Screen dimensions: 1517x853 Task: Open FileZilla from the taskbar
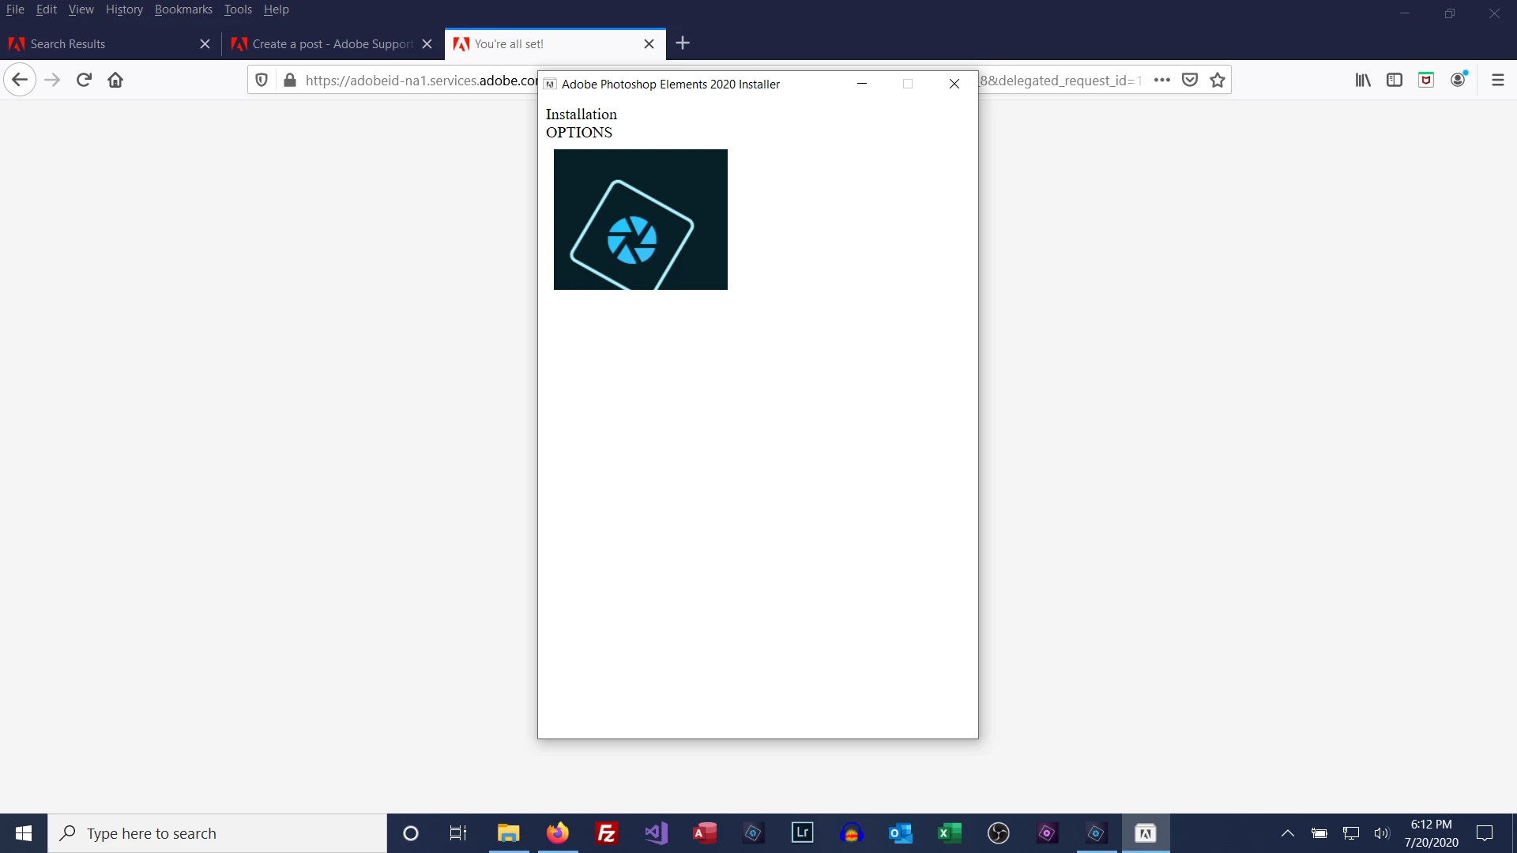(607, 833)
